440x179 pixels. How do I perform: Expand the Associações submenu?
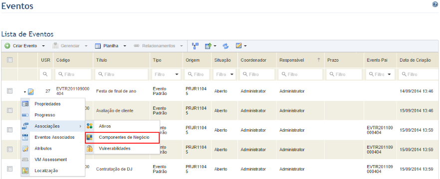[53, 126]
